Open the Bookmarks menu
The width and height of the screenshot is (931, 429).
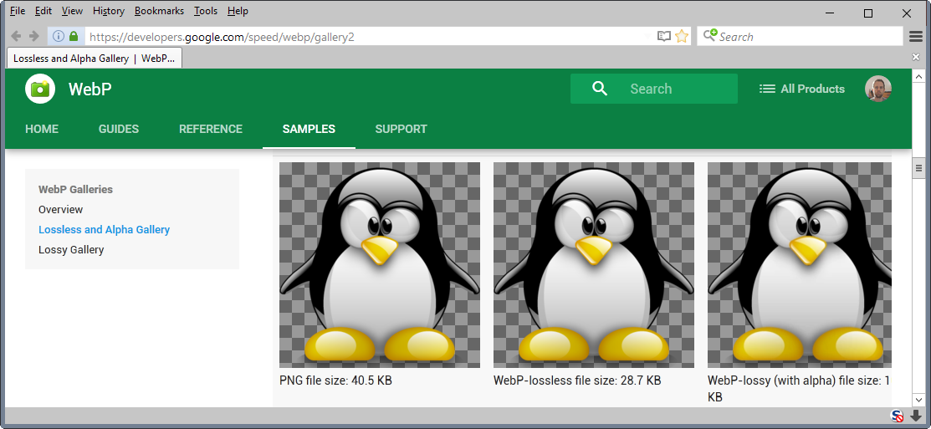pos(159,11)
